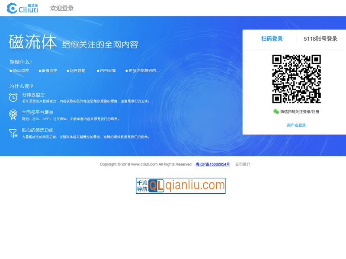Click the alarm clock minute-monitoring icon
Screen dimensions: 346x259
13,97
